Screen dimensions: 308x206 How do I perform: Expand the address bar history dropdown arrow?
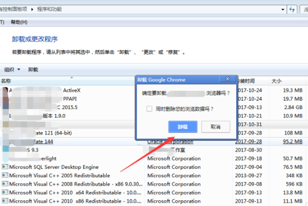[x=283, y=9]
